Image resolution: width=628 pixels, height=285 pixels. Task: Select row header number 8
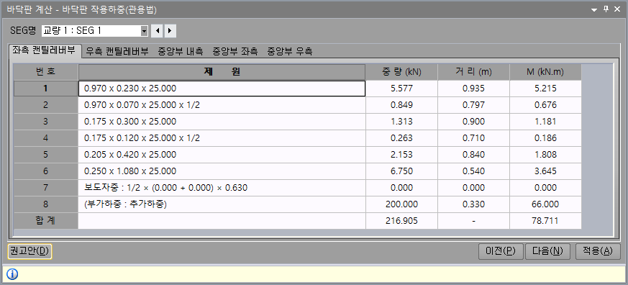tap(46, 204)
